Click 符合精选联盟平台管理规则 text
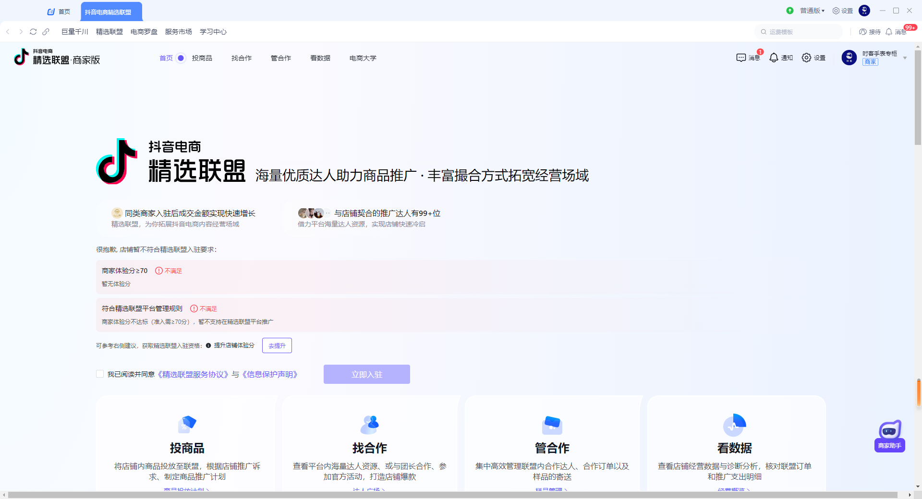Image resolution: width=922 pixels, height=499 pixels. point(142,309)
